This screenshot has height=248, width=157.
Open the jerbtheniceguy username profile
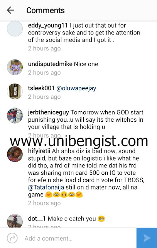48,112
